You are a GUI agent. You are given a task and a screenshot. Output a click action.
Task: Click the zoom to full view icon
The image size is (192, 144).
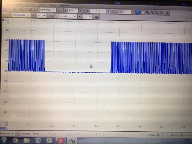coord(167,12)
